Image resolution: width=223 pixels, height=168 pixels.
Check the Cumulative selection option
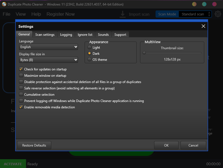pos(21,94)
